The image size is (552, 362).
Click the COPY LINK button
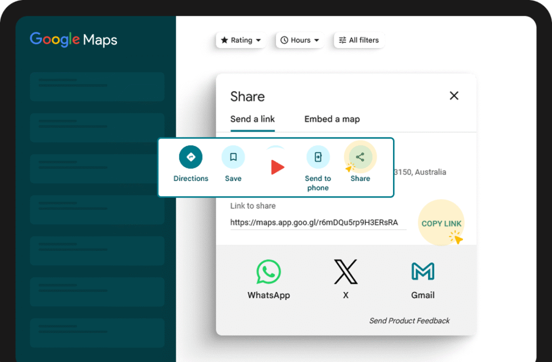coord(441,223)
